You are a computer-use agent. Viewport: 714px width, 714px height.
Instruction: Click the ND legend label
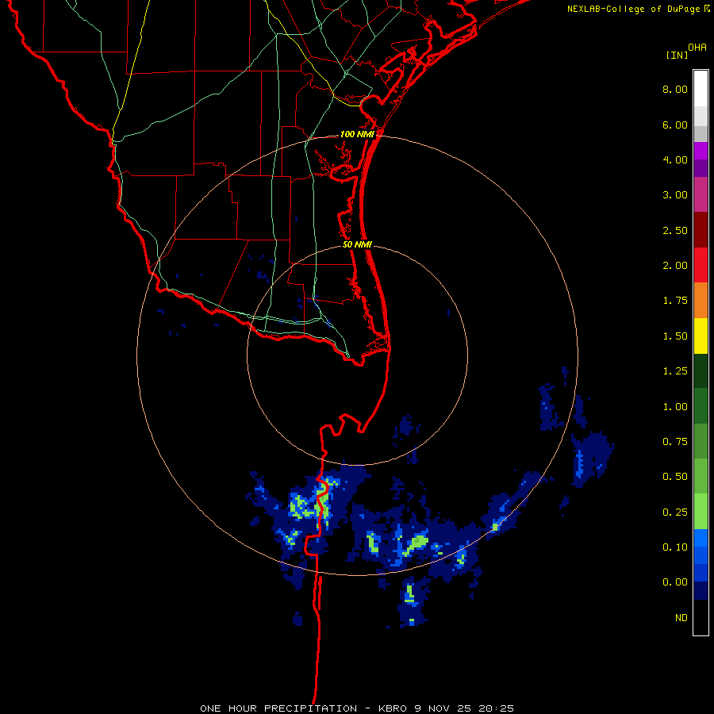click(681, 618)
